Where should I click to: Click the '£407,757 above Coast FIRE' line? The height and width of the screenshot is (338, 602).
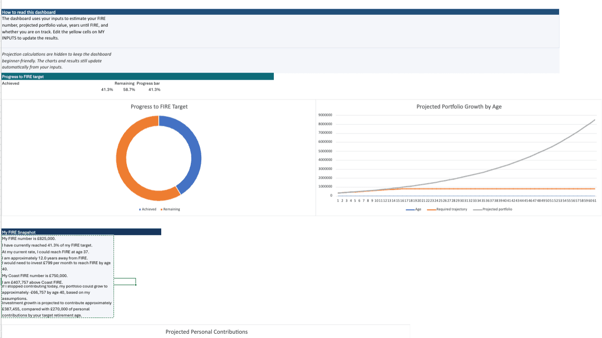click(32, 282)
